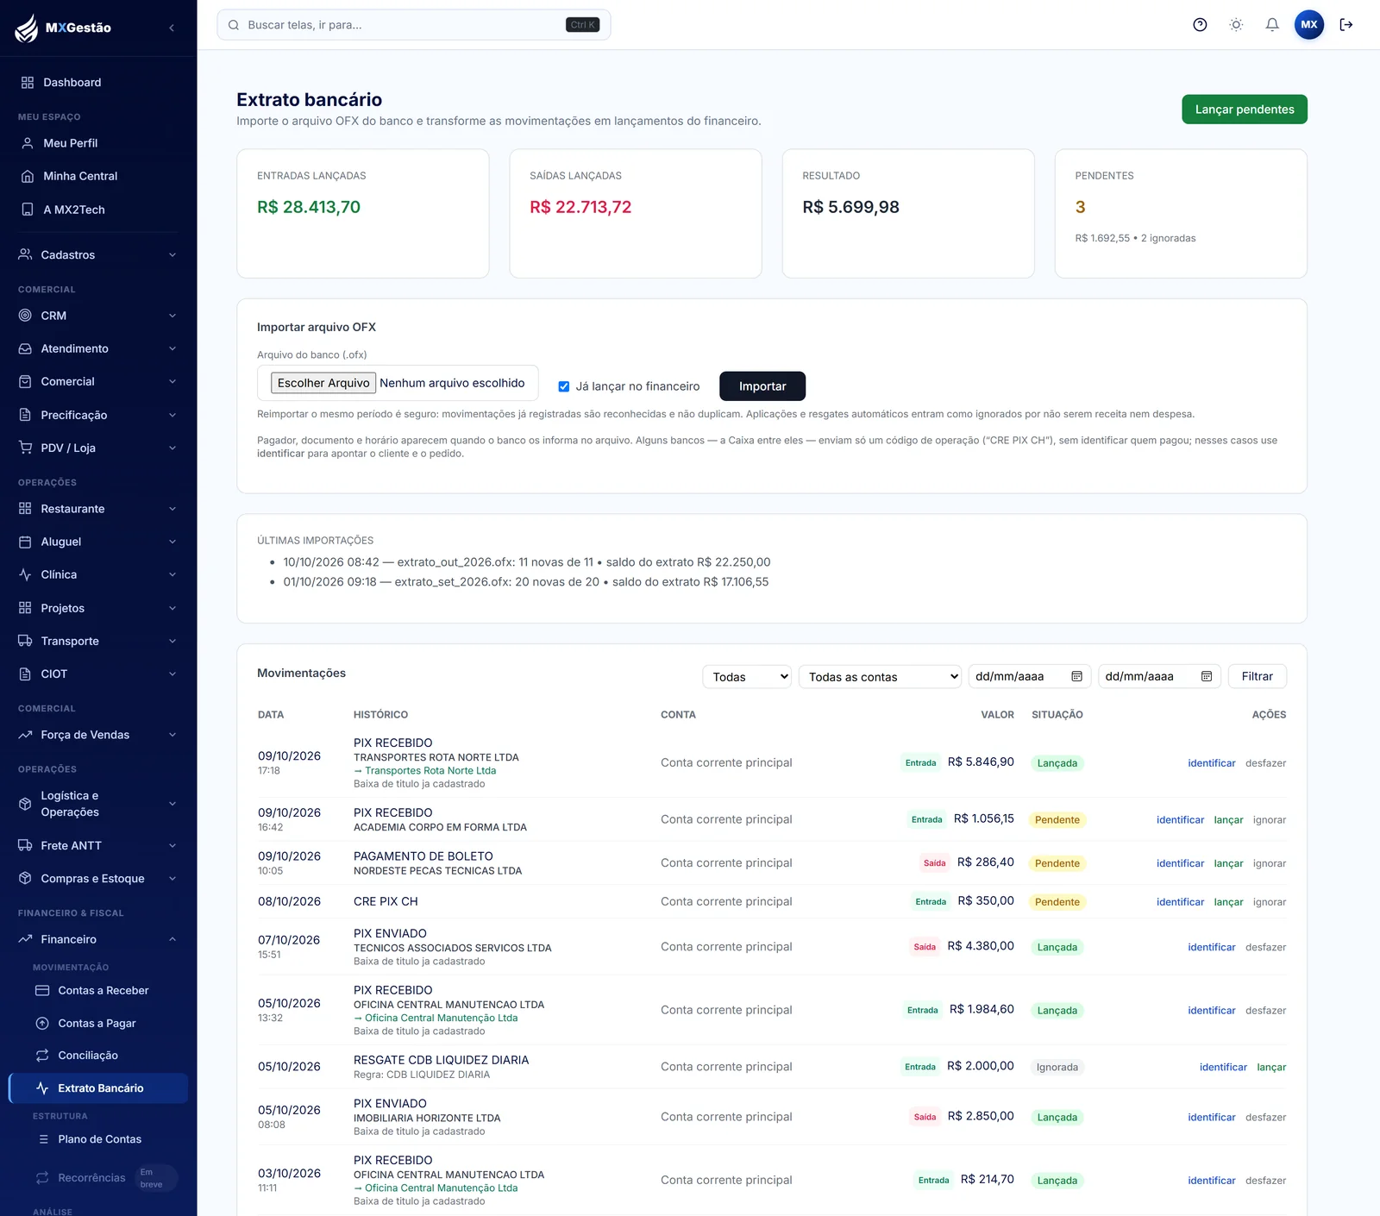Open the 'Todas' situation dropdown
The height and width of the screenshot is (1216, 1380).
point(747,677)
